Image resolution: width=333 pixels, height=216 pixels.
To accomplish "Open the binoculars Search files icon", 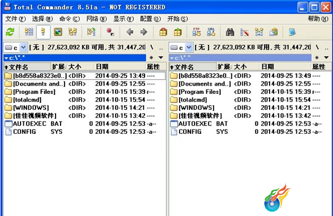I will pyautogui.click(x=230, y=32).
